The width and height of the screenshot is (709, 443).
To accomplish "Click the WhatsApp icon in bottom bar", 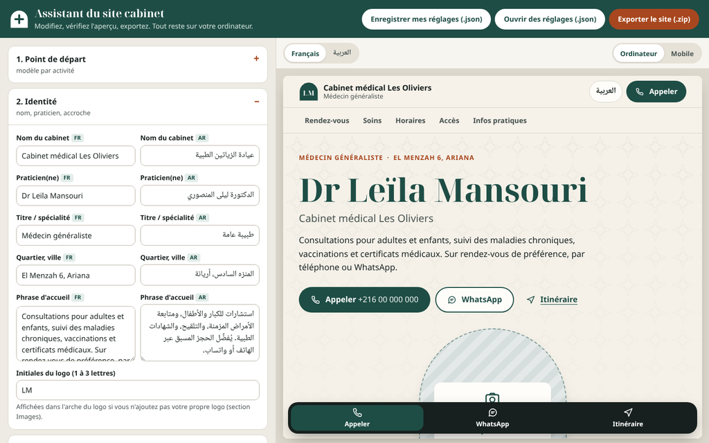I will point(492,413).
